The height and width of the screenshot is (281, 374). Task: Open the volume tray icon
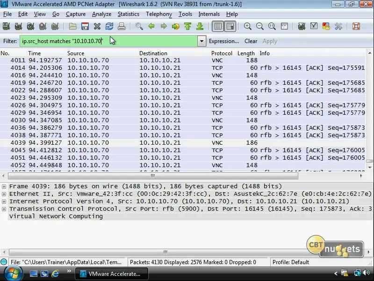point(366,273)
